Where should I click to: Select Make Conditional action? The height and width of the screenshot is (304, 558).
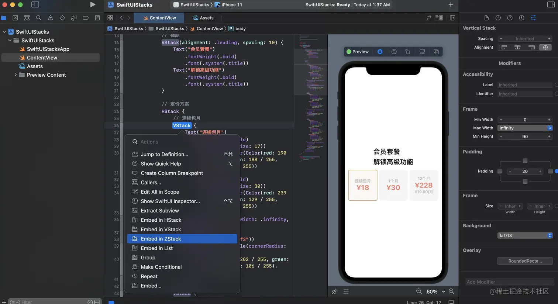[182, 267]
